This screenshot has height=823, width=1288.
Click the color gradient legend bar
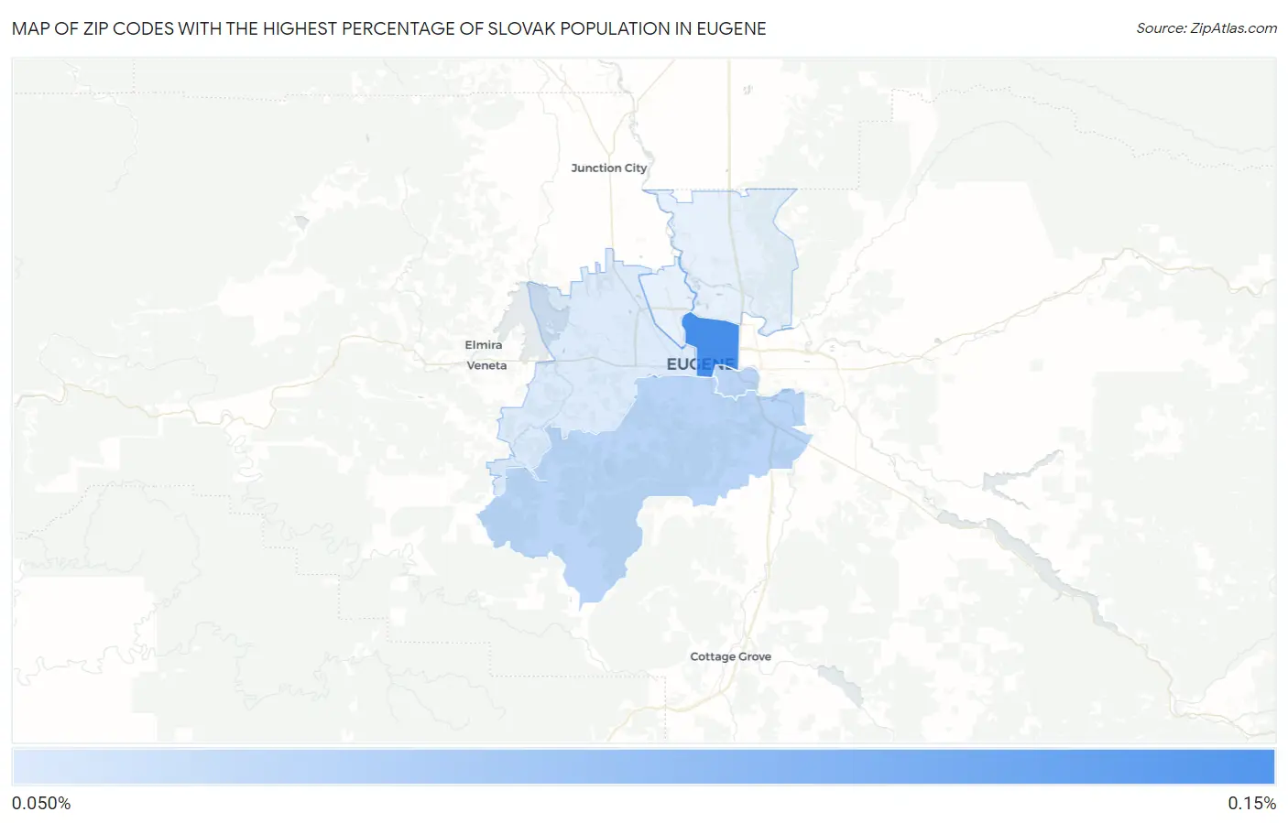643,766
